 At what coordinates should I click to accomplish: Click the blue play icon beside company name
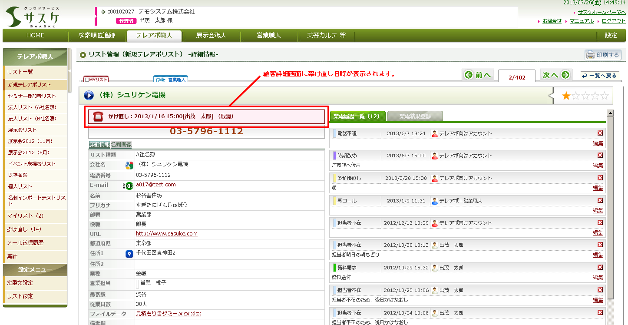coord(89,95)
